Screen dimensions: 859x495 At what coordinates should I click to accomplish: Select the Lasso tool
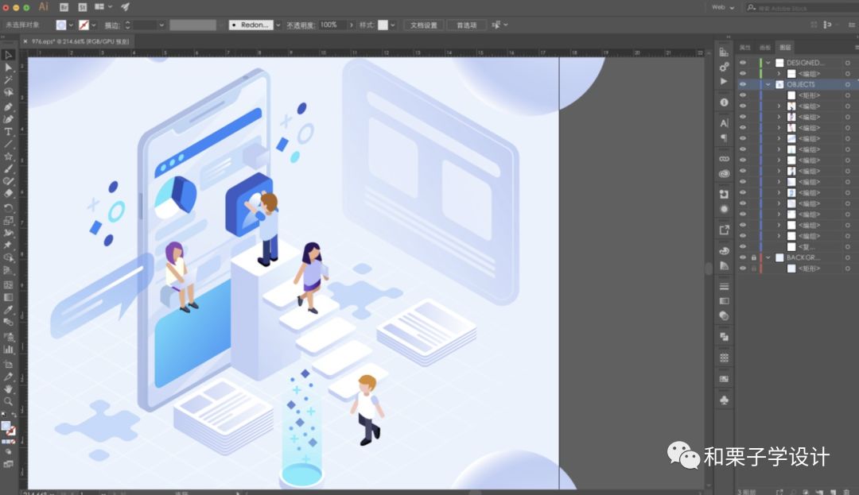[8, 92]
